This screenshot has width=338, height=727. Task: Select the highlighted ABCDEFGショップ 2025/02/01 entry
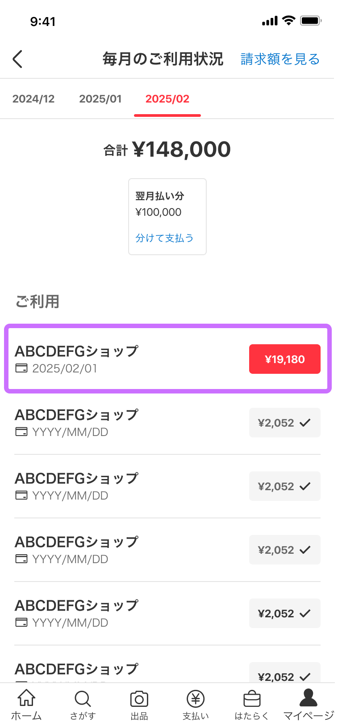click(x=168, y=359)
